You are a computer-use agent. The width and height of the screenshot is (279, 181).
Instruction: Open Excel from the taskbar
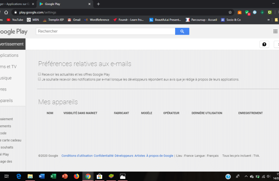tap(53, 176)
